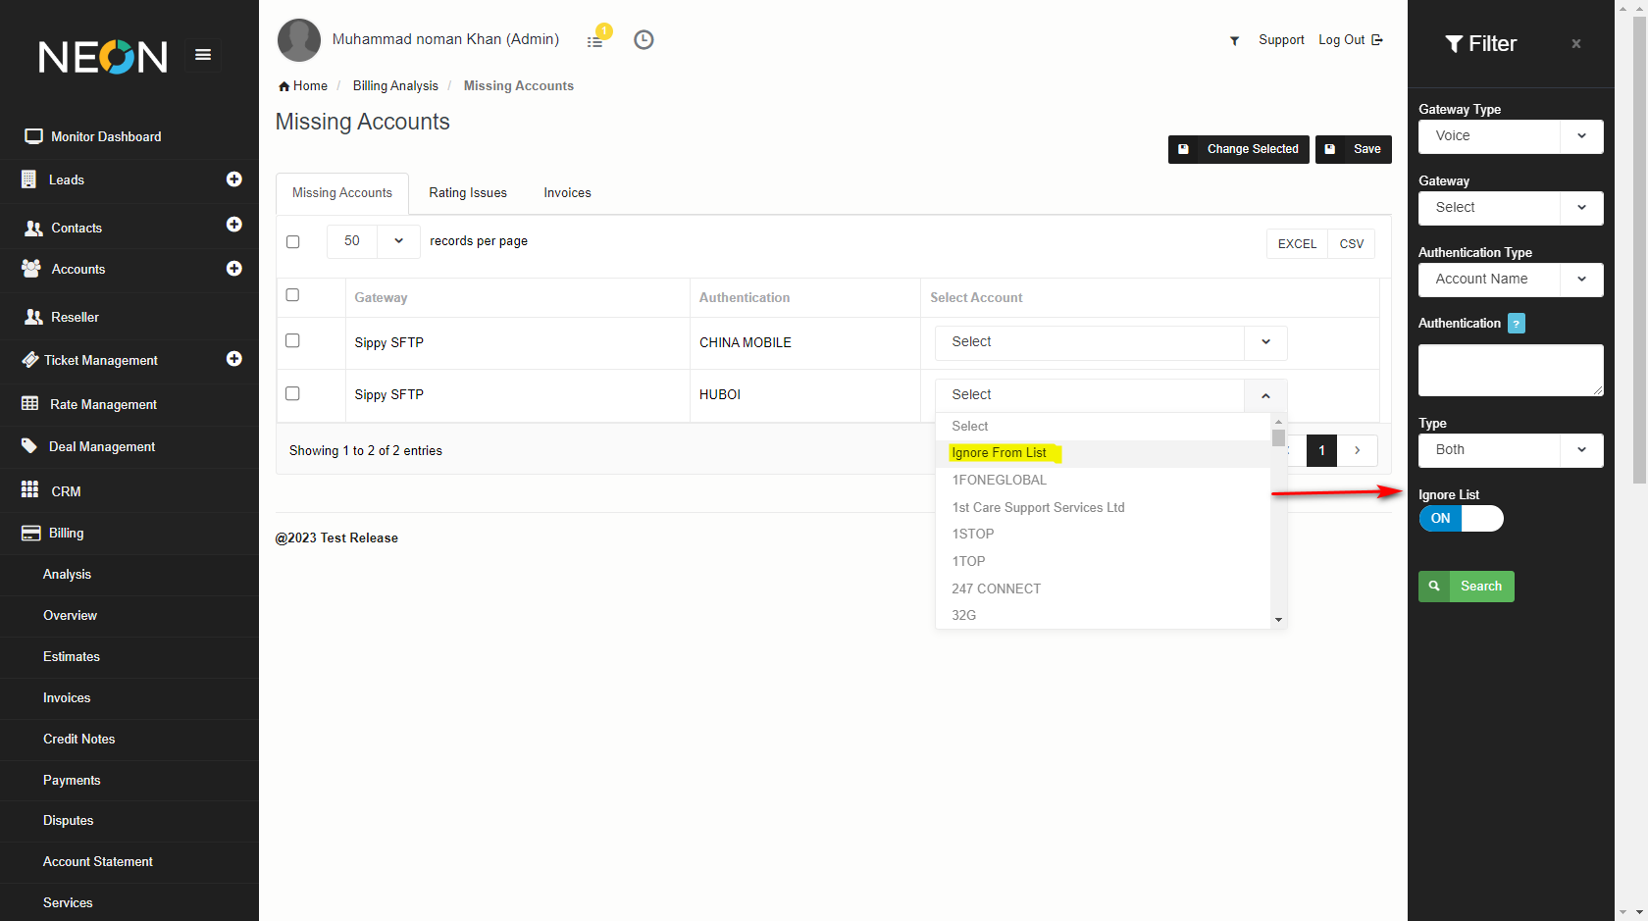This screenshot has width=1648, height=921.
Task: Click inside the Authentication text area
Action: click(x=1510, y=370)
